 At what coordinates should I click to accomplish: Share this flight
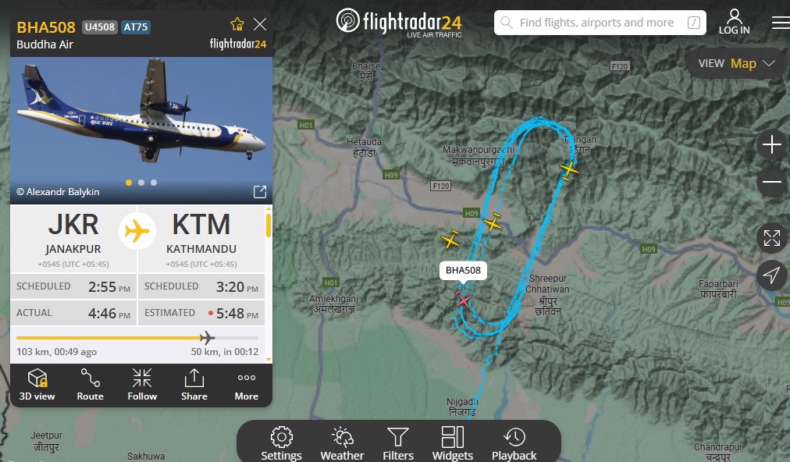coord(194,385)
